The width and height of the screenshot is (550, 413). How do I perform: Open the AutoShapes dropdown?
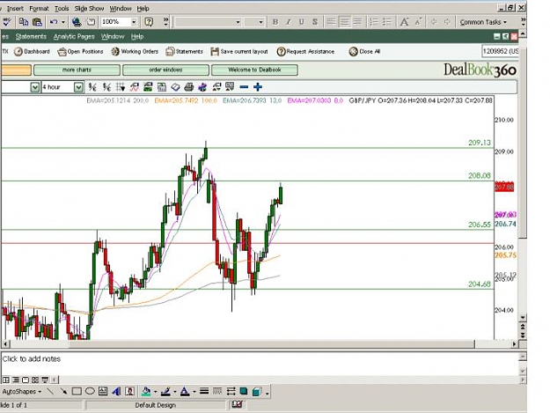click(22, 392)
